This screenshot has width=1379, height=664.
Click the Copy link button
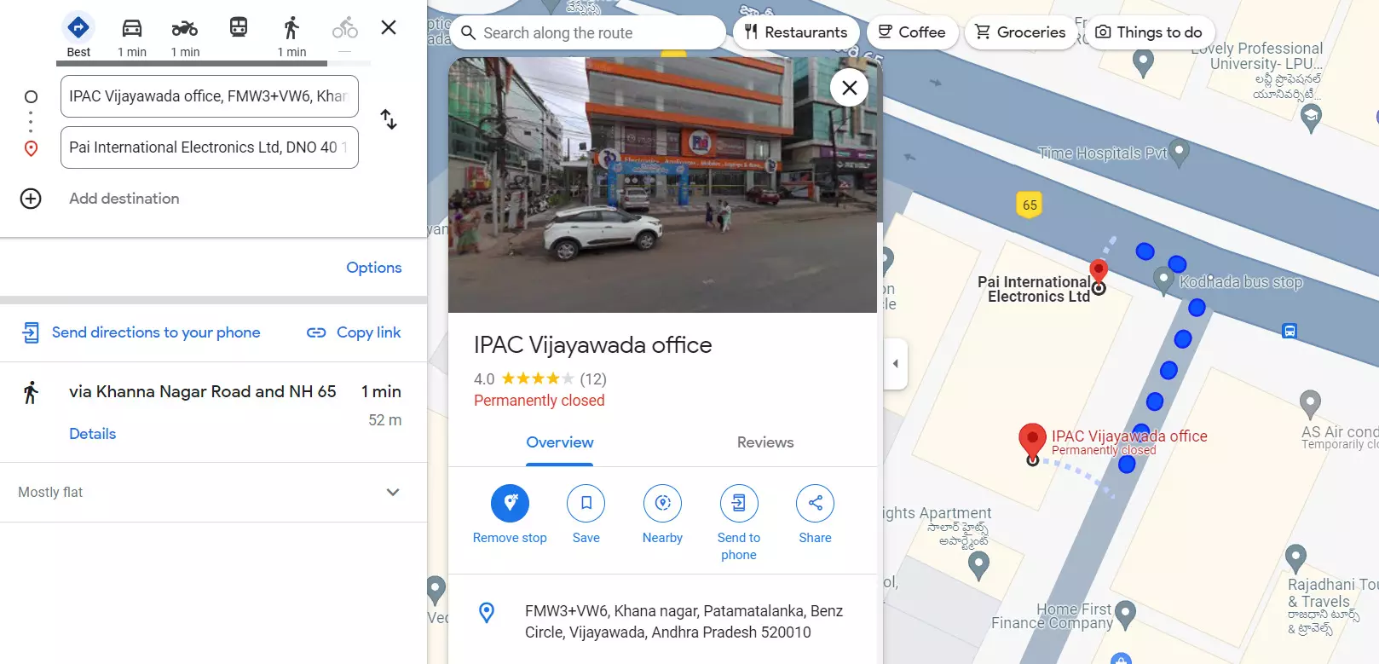354,332
